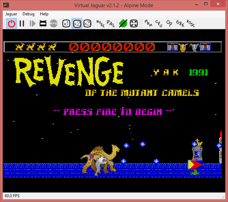Open the Jaguar menu

pos(11,14)
